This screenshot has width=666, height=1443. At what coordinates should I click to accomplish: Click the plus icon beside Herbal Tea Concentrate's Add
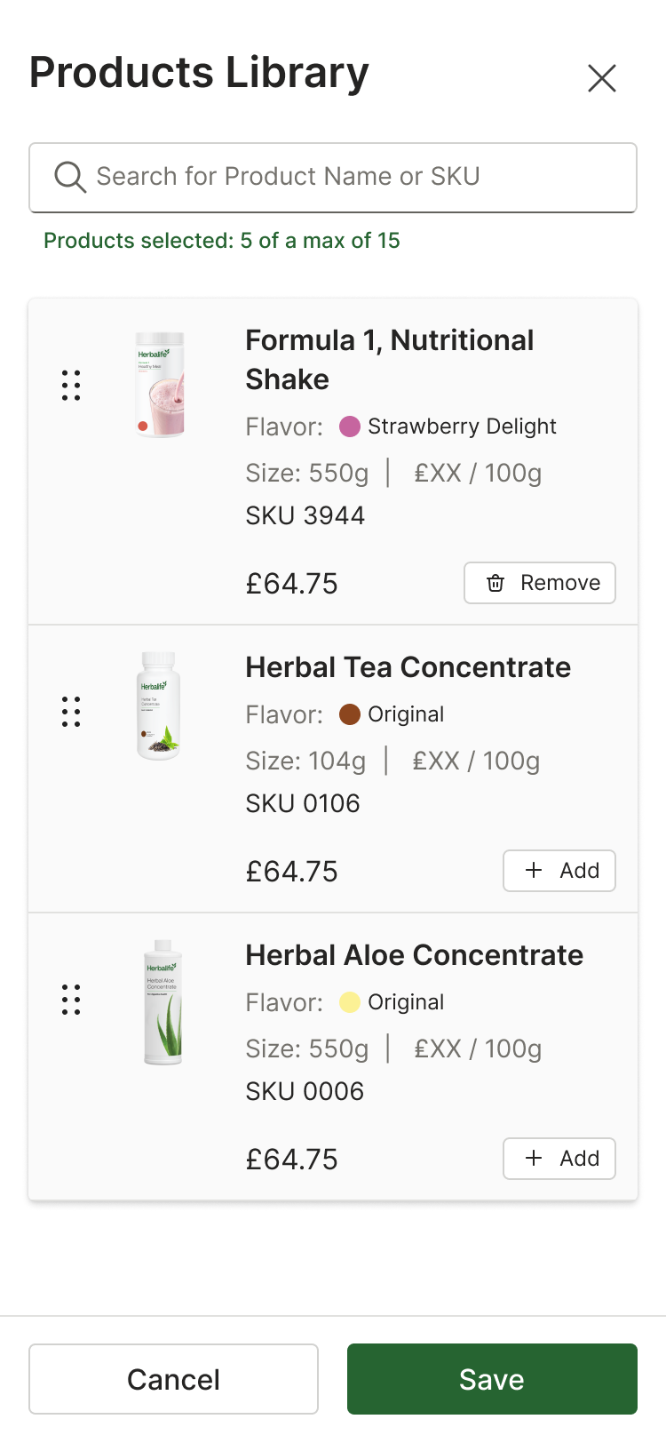pos(533,871)
